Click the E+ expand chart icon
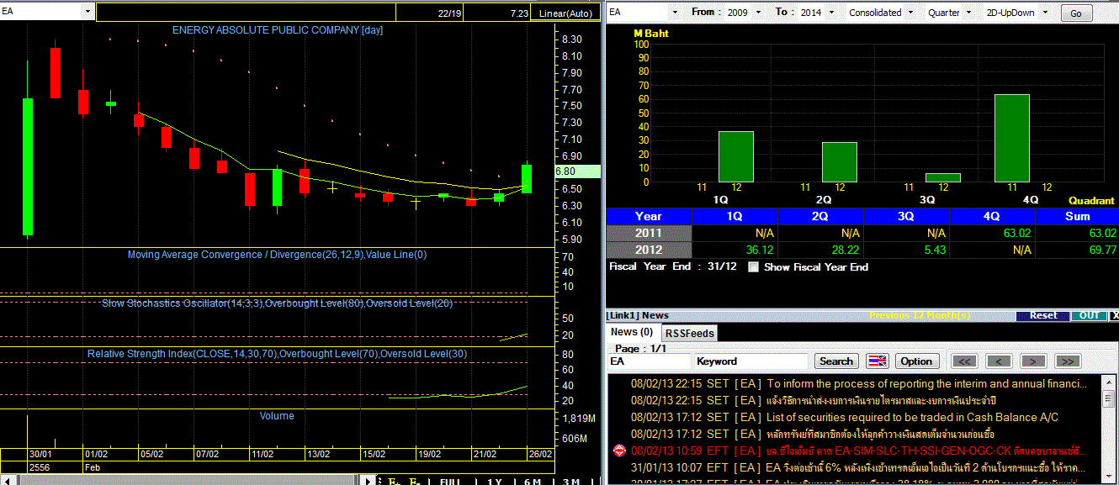1119x485 pixels. [393, 481]
